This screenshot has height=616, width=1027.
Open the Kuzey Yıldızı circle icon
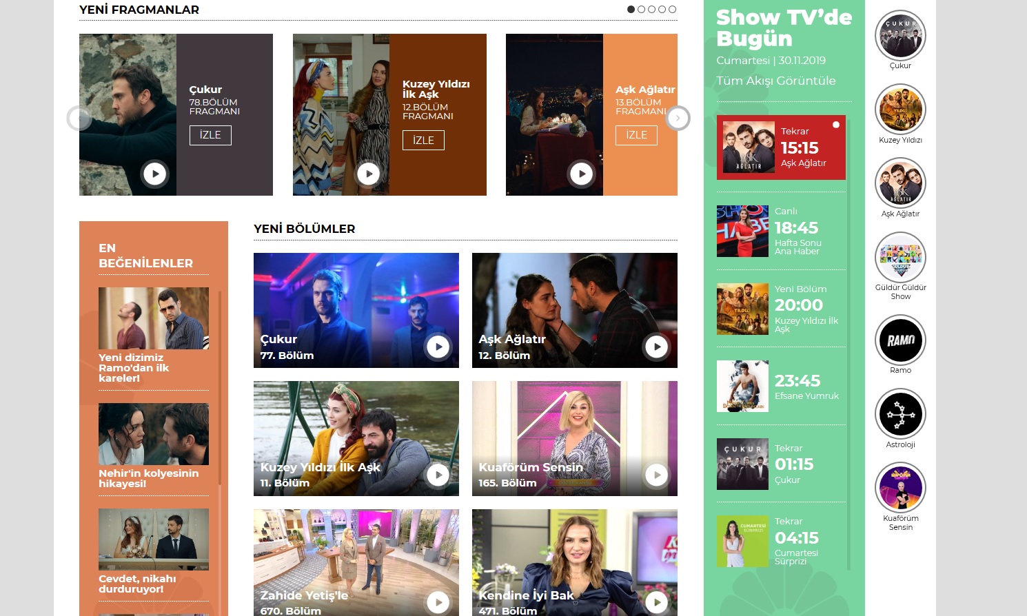pos(900,110)
